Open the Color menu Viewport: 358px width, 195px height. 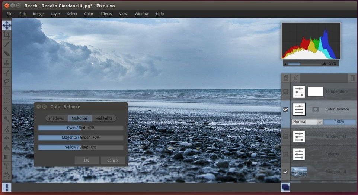pos(89,14)
